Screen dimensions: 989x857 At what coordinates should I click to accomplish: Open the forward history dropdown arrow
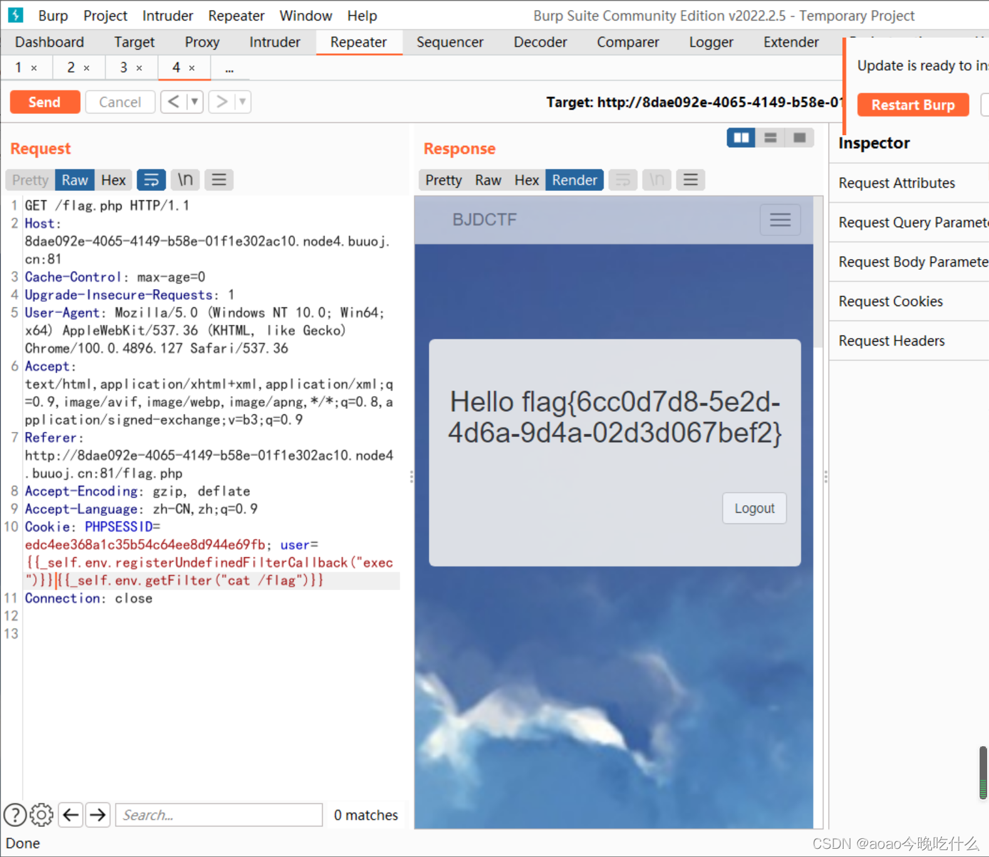(242, 101)
